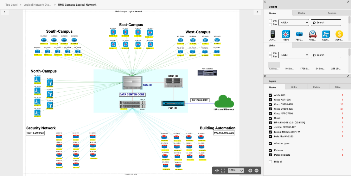Pick the gold dollar coin catalog node
This screenshot has height=176, width=351.
coord(339,34)
